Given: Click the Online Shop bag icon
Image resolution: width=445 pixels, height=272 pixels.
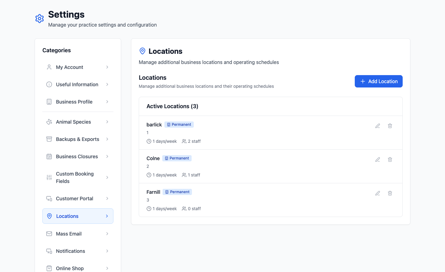Looking at the screenshot, I should pos(49,268).
